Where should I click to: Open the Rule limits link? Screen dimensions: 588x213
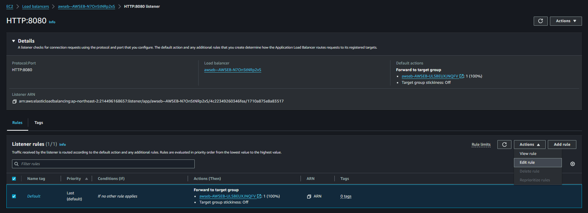pos(481,144)
